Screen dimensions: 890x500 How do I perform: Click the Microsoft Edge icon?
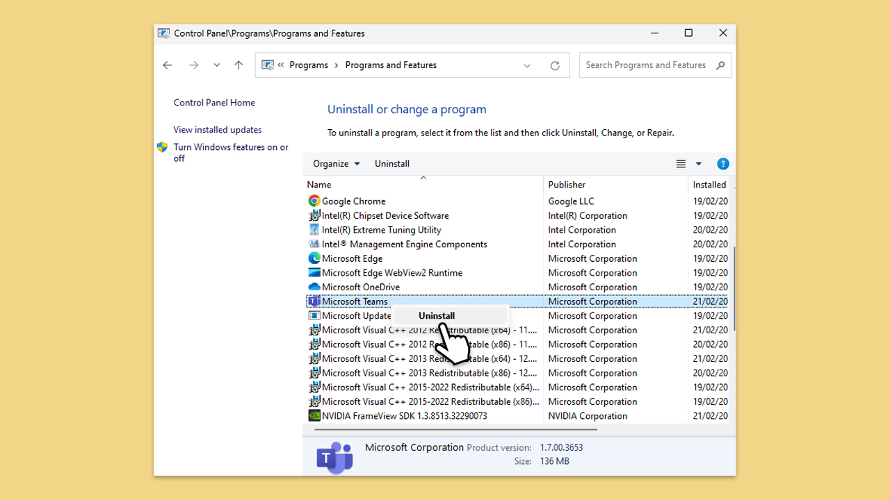coord(314,258)
